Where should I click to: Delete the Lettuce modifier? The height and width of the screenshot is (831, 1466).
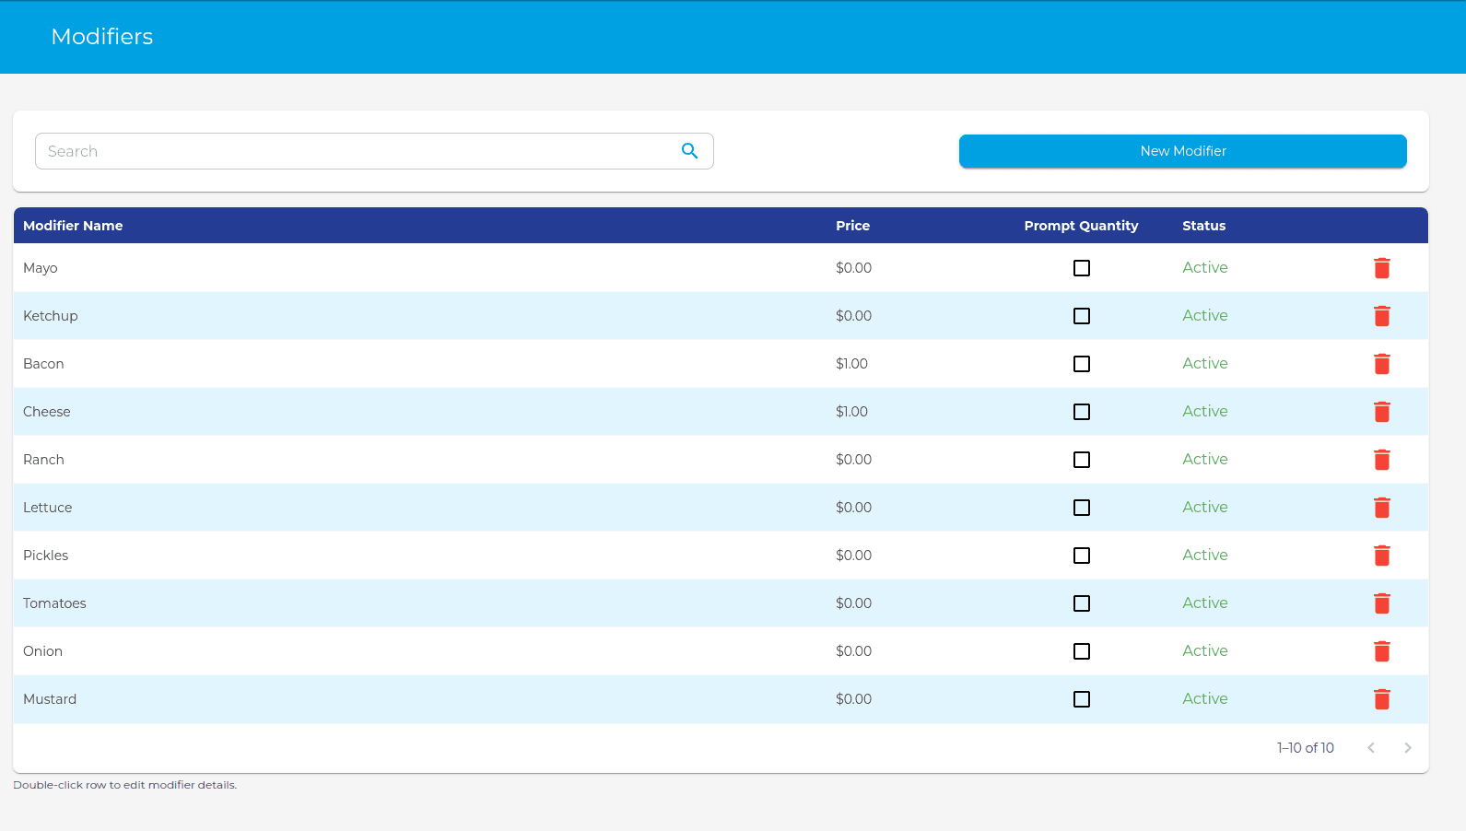coord(1381,508)
